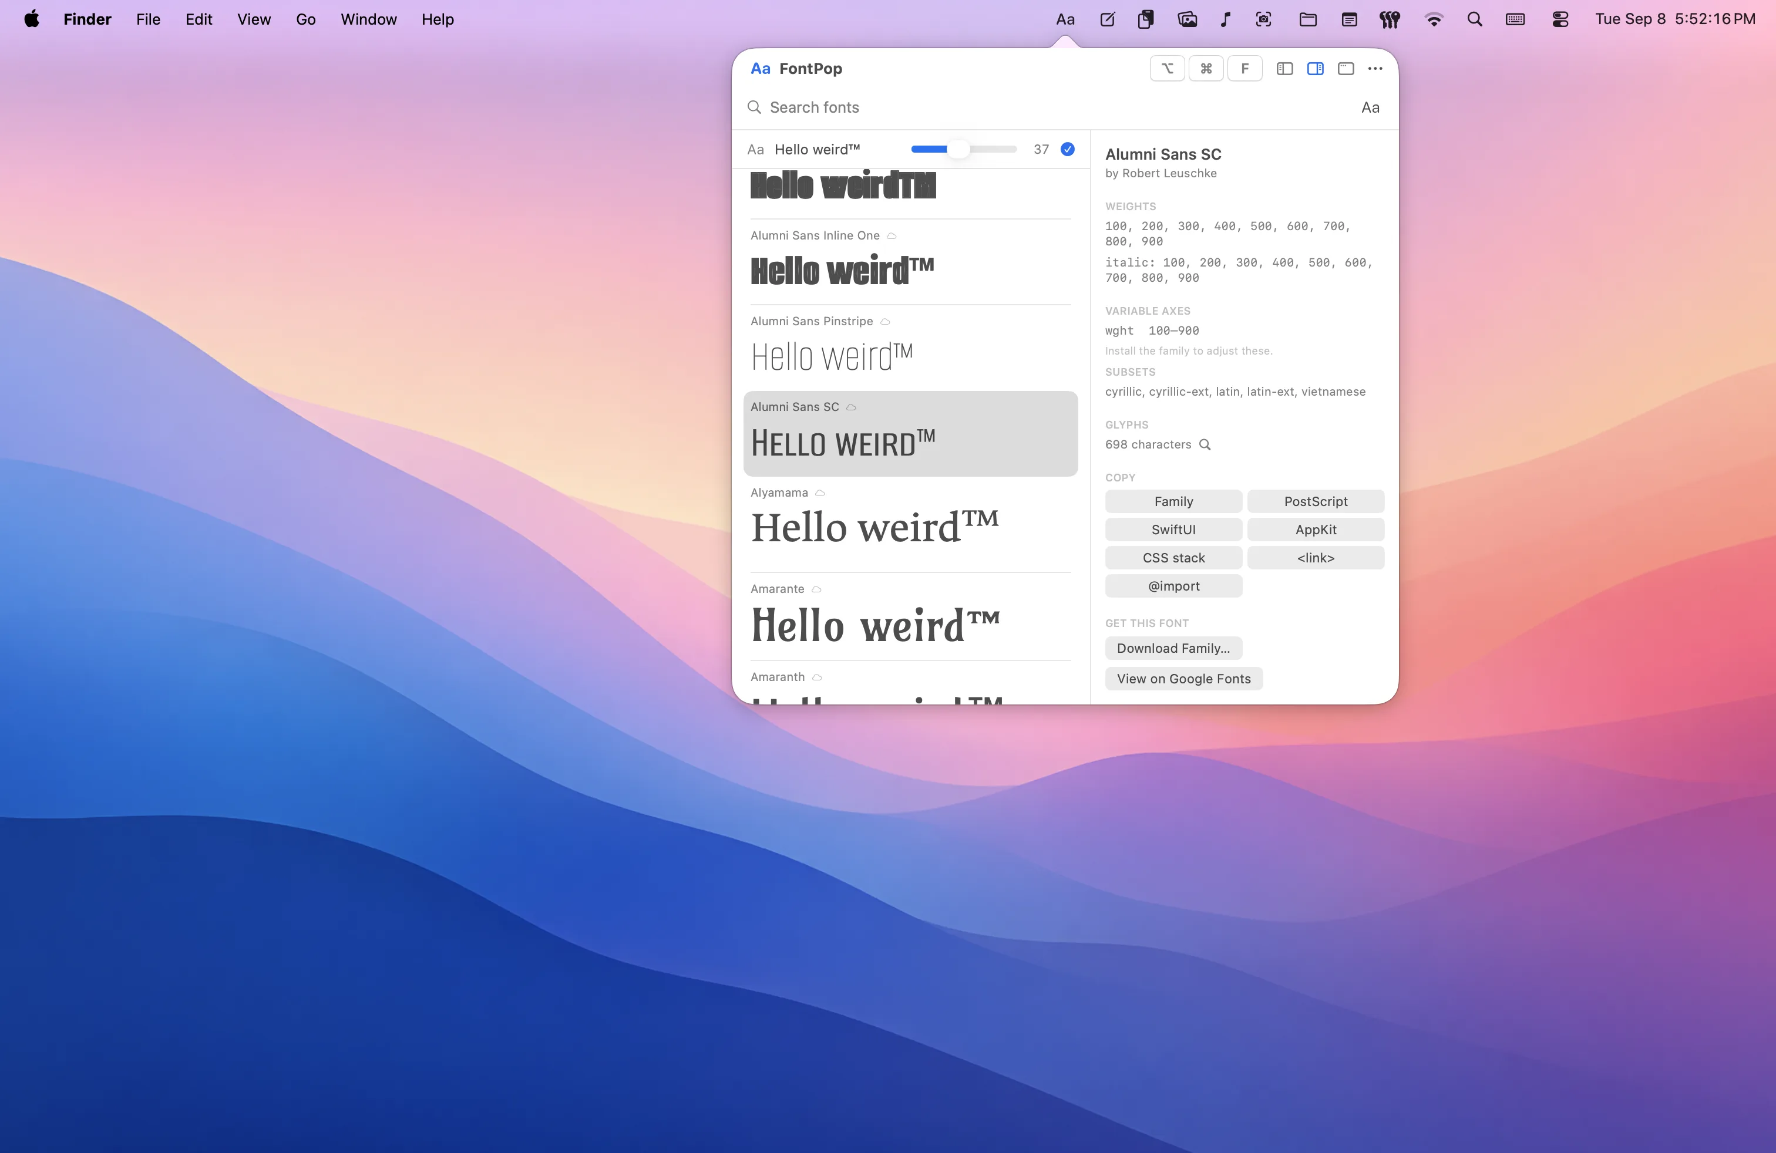The width and height of the screenshot is (1776, 1153).
Task: Click the Command key shortcut button
Action: [x=1206, y=69]
